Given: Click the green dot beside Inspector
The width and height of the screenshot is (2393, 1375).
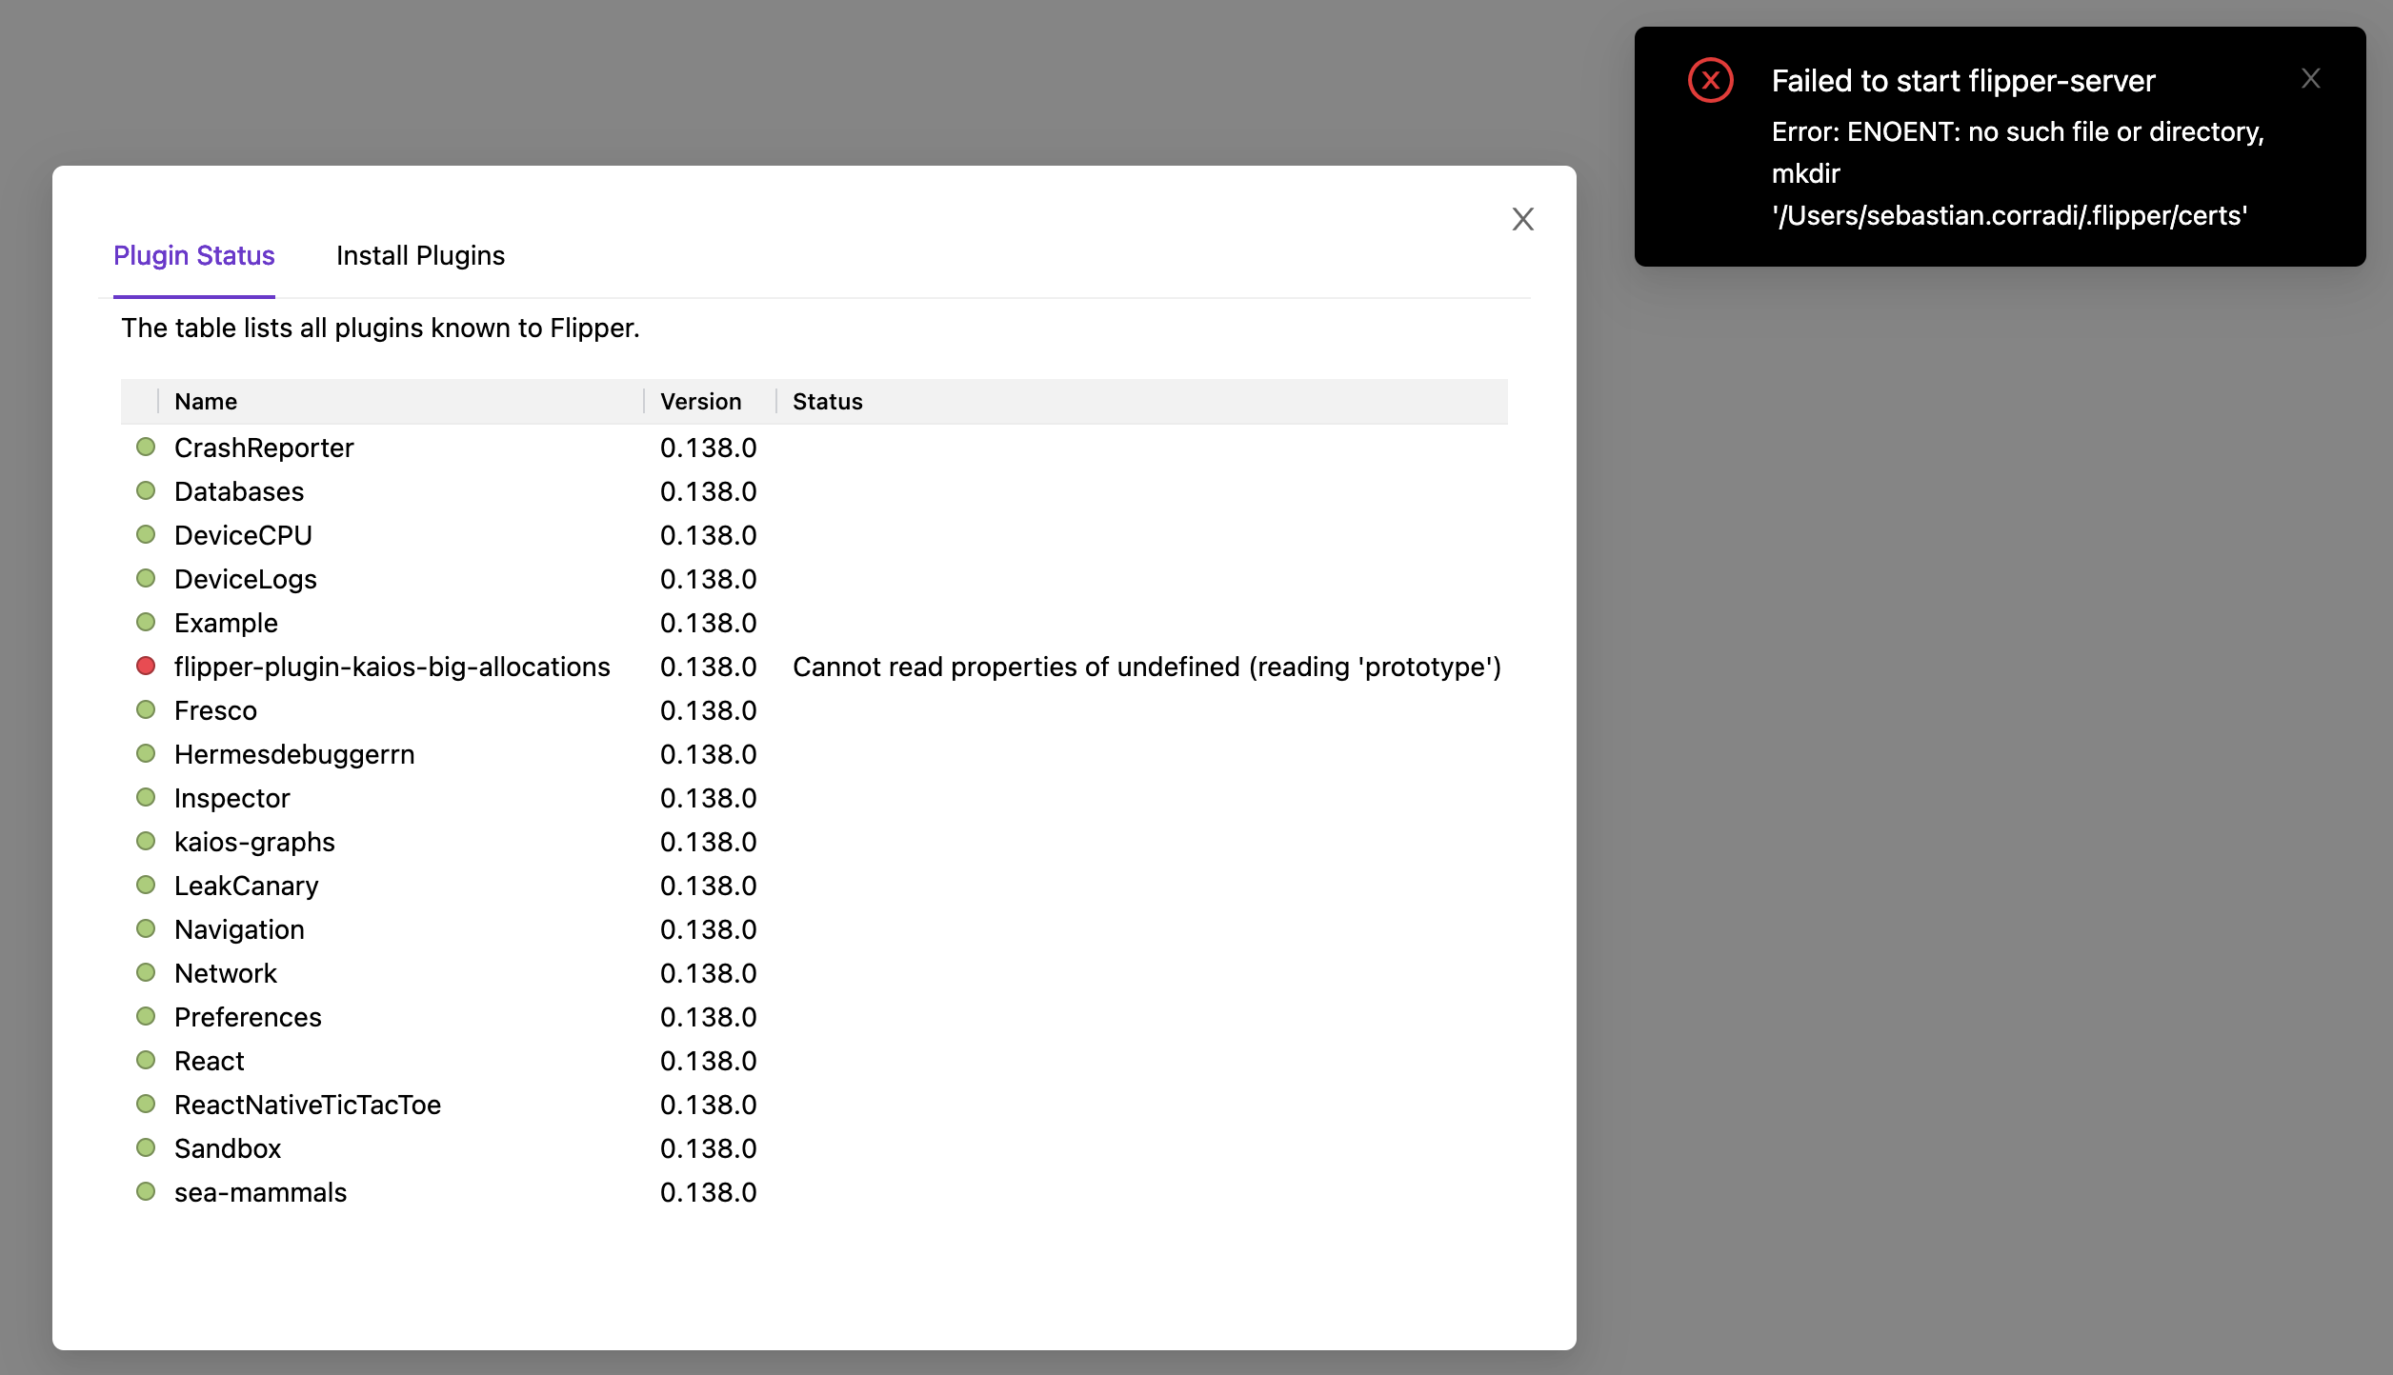Looking at the screenshot, I should coord(146,797).
